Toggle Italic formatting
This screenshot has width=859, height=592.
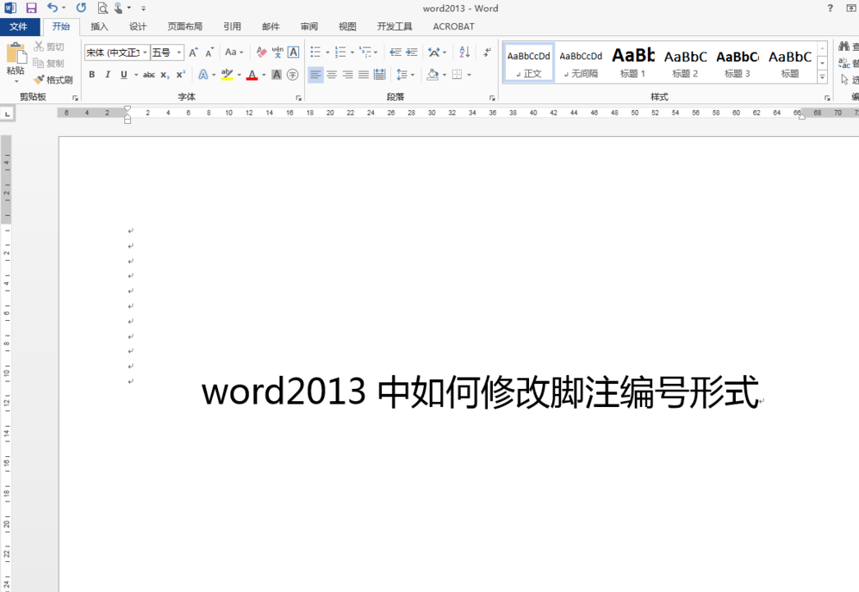click(x=108, y=74)
